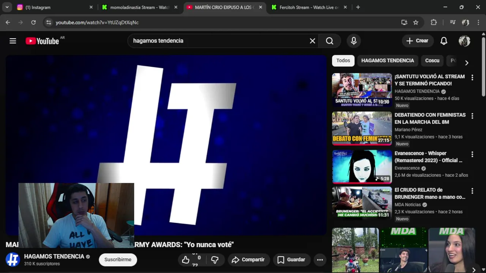Screen dimensions: 486x273
Task: Click the video player area
Action: [166, 145]
